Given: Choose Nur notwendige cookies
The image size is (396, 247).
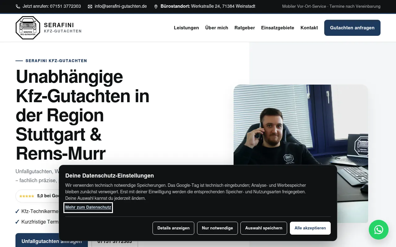Looking at the screenshot, I should 217,228.
